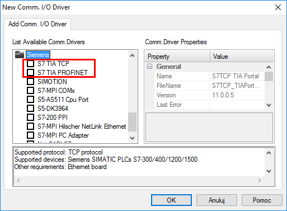The image size is (287, 211).
Task: Confirm the dialog with the OK button
Action: pos(171,200)
